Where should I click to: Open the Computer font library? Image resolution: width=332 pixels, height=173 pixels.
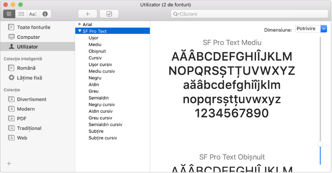coord(28,37)
